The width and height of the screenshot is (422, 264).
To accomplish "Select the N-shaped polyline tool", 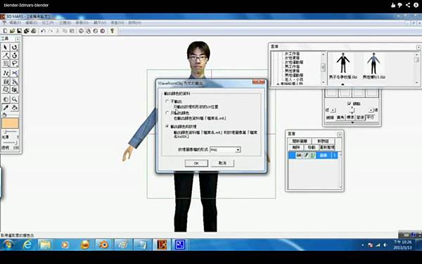I will click(x=6, y=73).
